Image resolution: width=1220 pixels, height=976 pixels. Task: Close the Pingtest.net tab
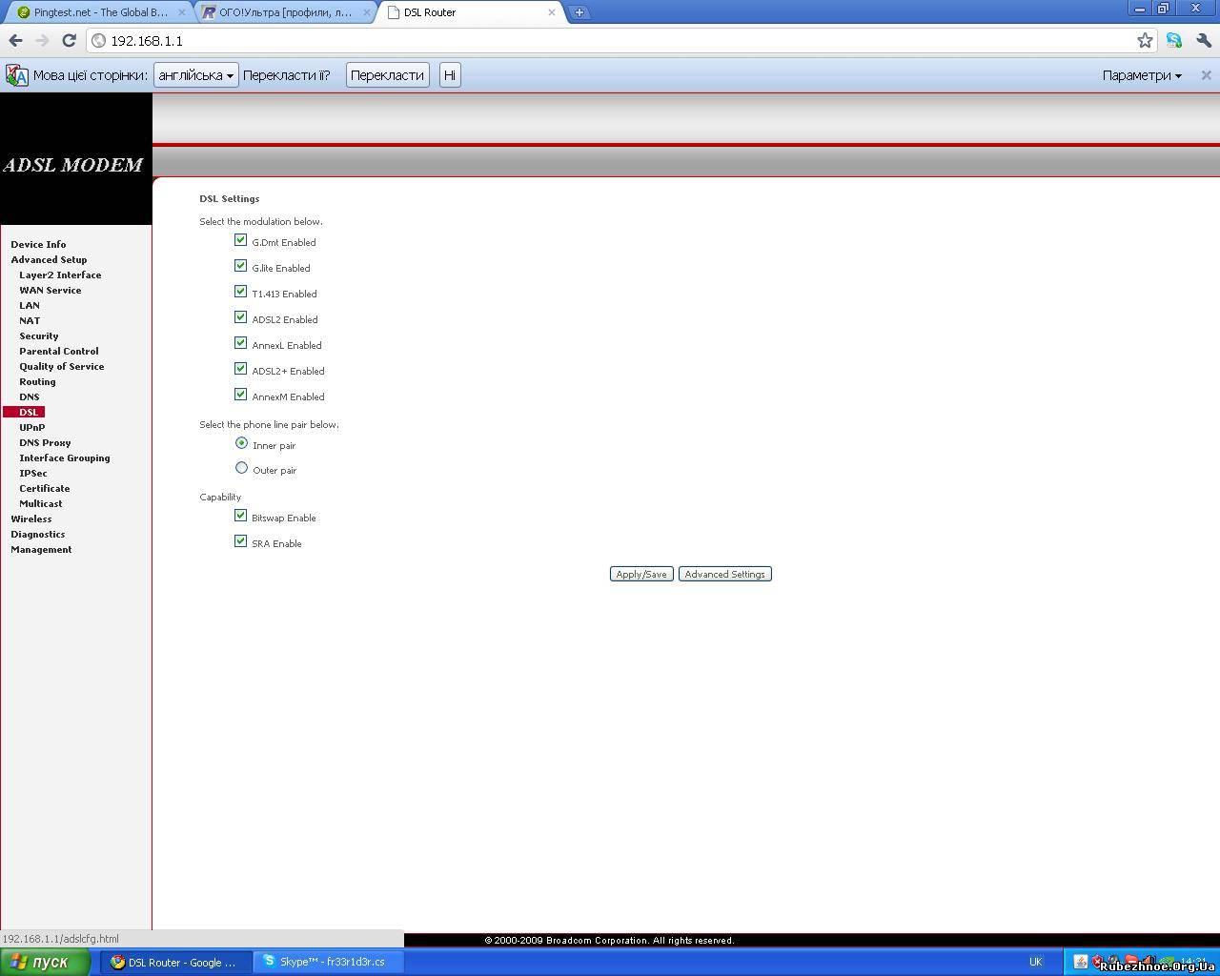click(182, 12)
